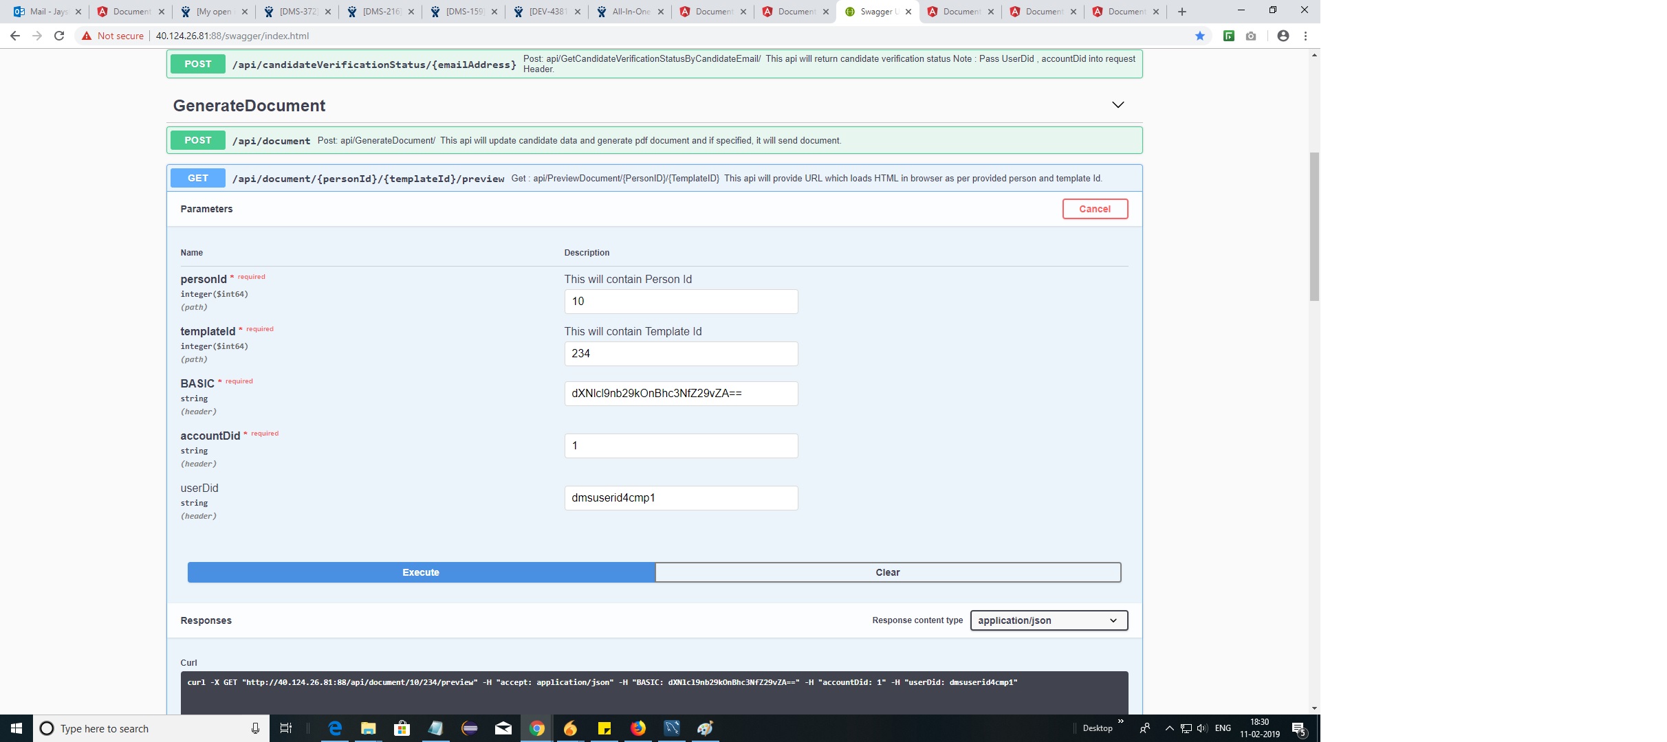1667x742 pixels.
Task: Click the Execute button
Action: tap(421, 572)
